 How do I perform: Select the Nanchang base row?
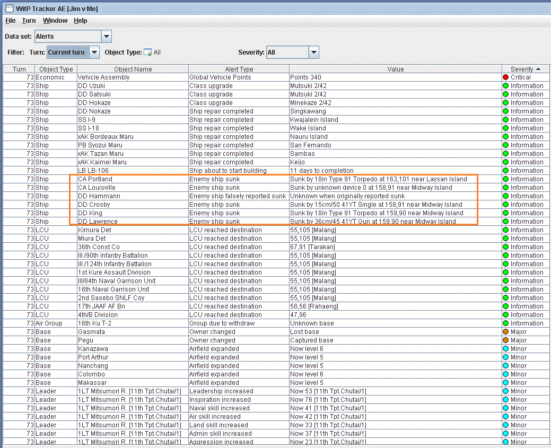click(276, 366)
